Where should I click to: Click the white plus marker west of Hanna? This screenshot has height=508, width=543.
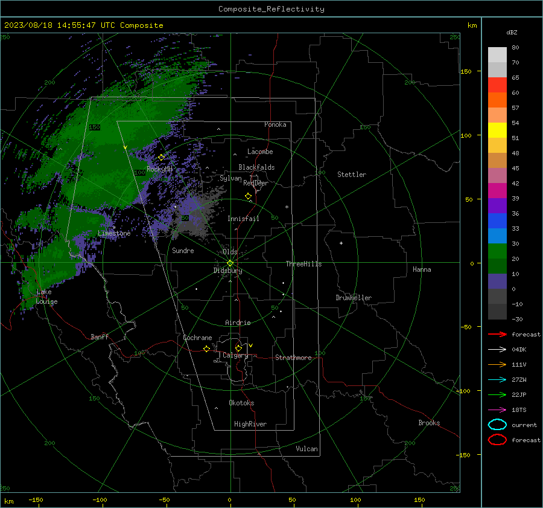click(341, 243)
